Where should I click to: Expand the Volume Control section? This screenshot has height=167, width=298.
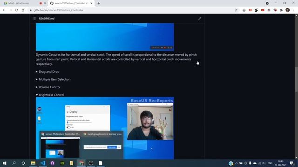coord(48,87)
